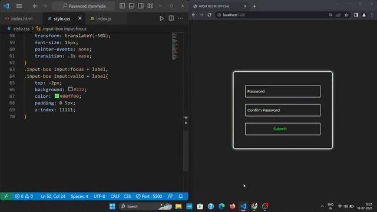The width and height of the screenshot is (377, 212).
Task: Open the notifications bell
Action: click(181, 196)
